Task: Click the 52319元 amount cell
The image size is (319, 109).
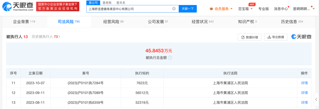Action: pos(142,103)
